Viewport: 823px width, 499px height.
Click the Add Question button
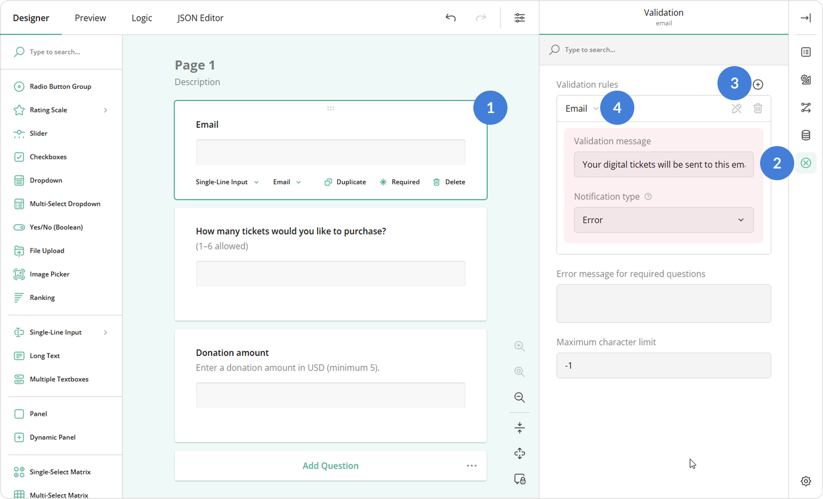click(330, 465)
